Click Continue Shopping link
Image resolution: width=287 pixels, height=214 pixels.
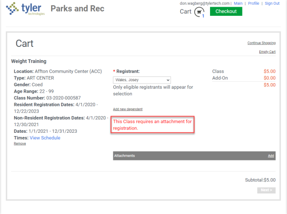[x=261, y=43]
